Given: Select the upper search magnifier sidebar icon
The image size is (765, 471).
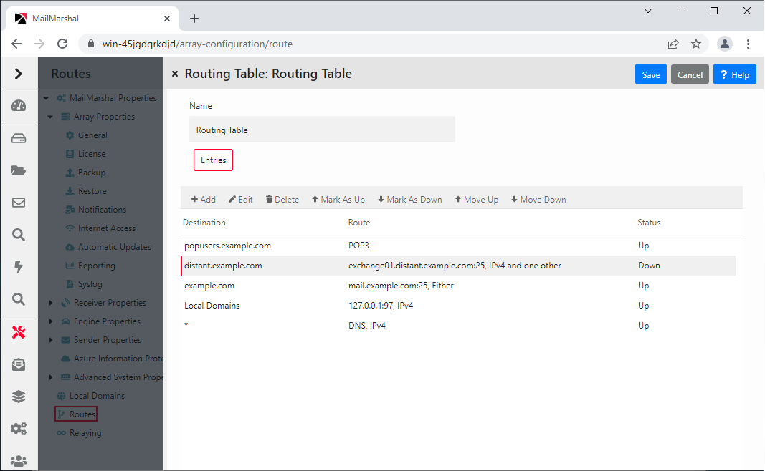Looking at the screenshot, I should (x=19, y=234).
